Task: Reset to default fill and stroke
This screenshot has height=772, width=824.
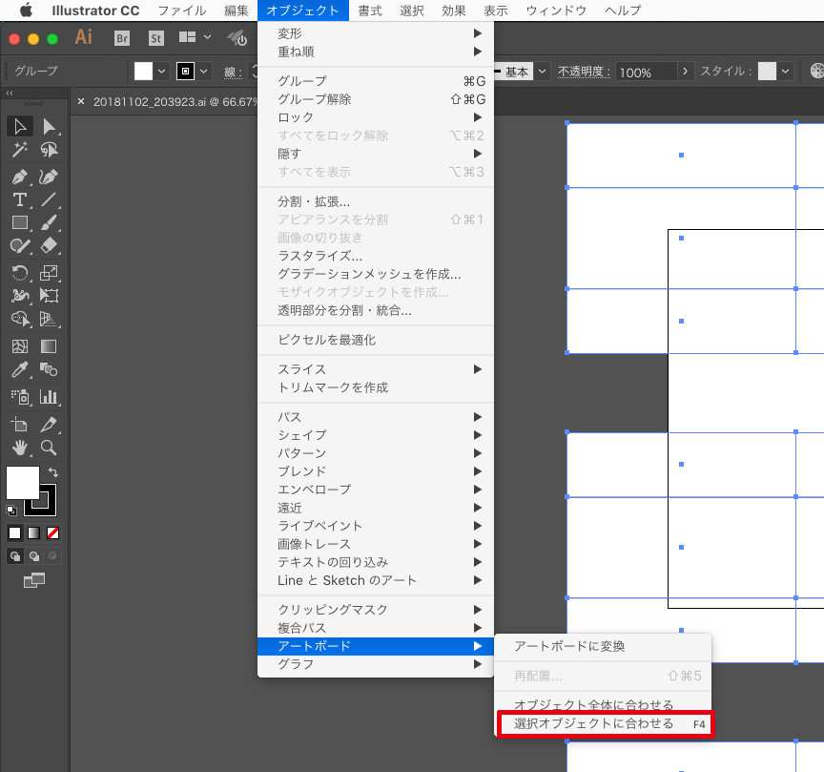Action: pos(11,510)
